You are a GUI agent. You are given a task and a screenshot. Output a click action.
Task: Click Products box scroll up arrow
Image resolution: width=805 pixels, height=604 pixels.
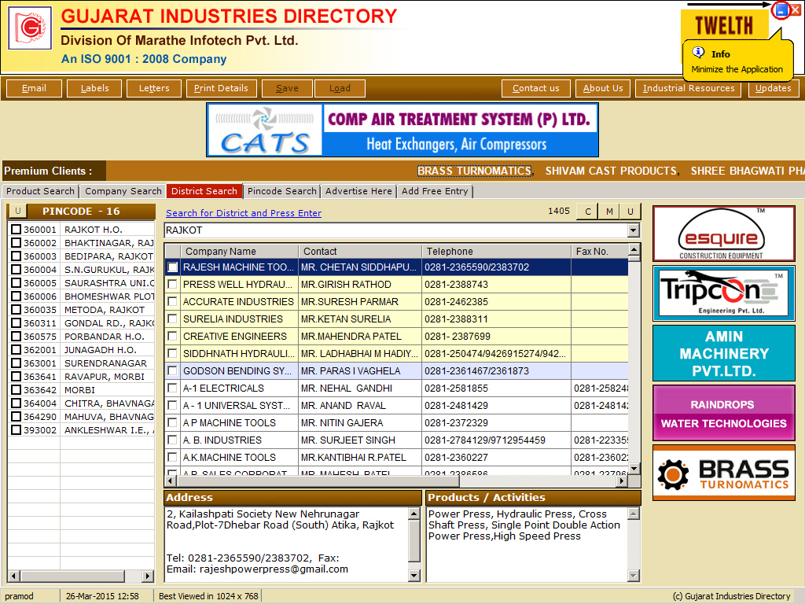point(634,513)
